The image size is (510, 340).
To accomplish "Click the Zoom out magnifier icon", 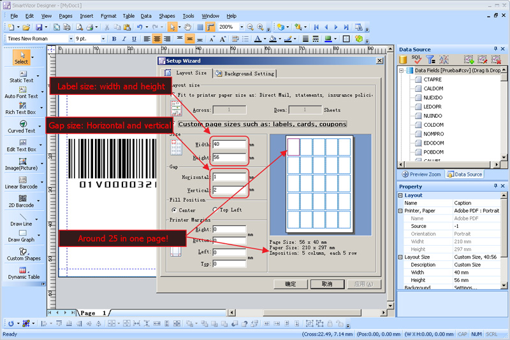I will pyautogui.click(x=250, y=27).
